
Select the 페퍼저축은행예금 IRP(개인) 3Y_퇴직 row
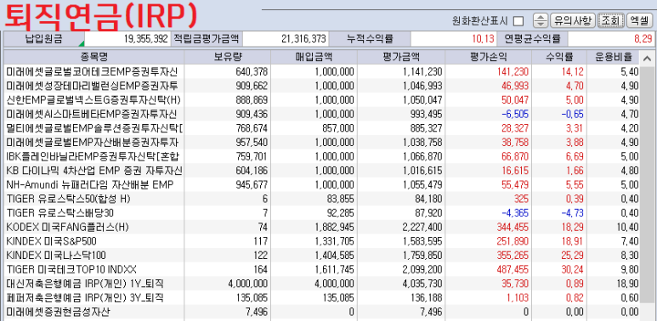(321, 298)
